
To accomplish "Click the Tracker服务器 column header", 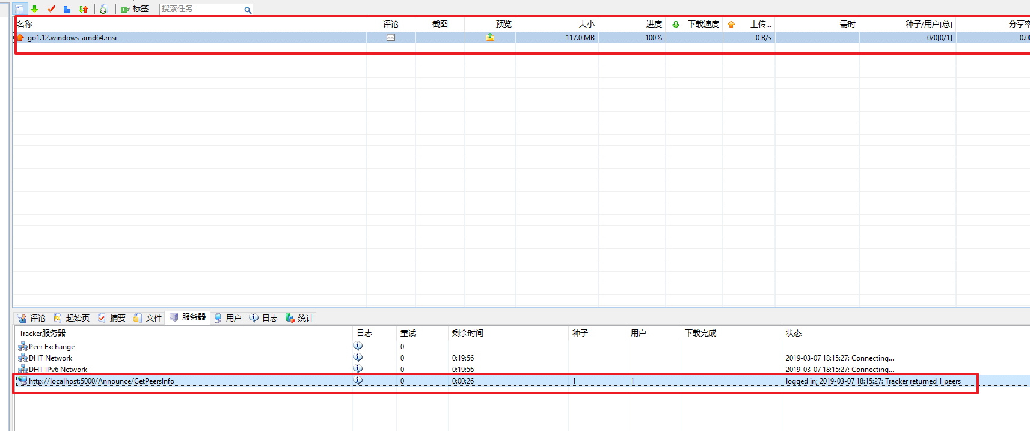I will [x=42, y=333].
